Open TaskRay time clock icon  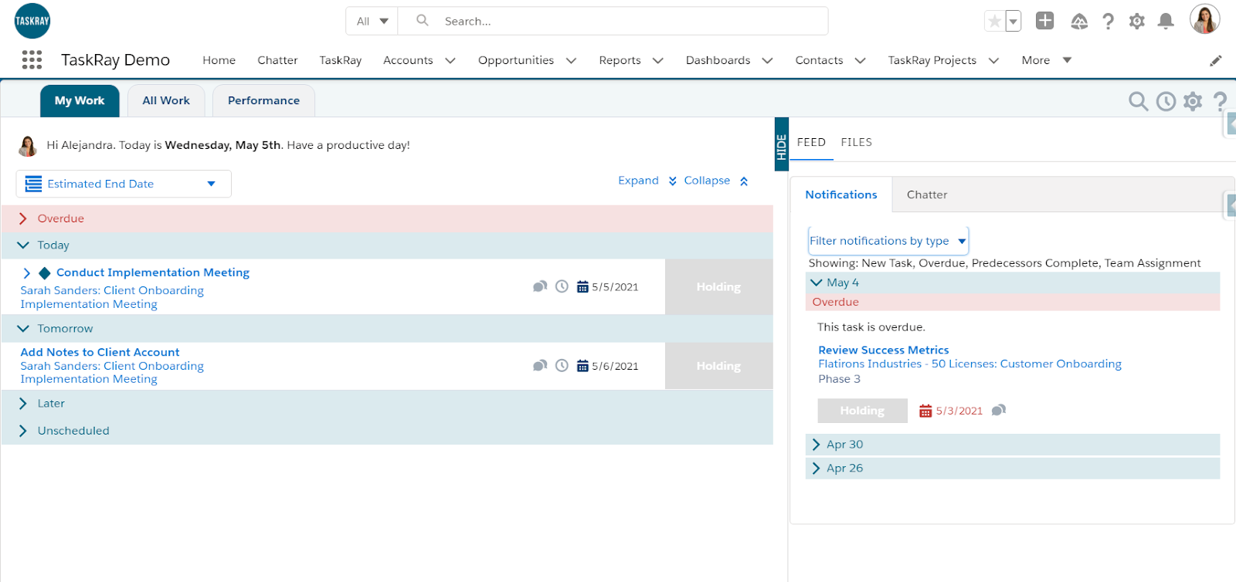(1166, 101)
